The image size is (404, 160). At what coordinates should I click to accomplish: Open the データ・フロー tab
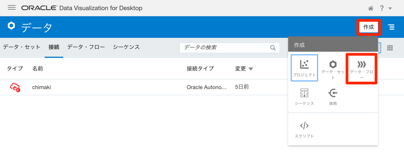click(86, 47)
